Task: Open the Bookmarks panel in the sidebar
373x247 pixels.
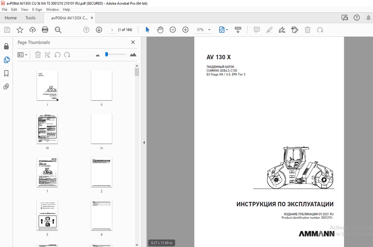Action: [x=6, y=73]
